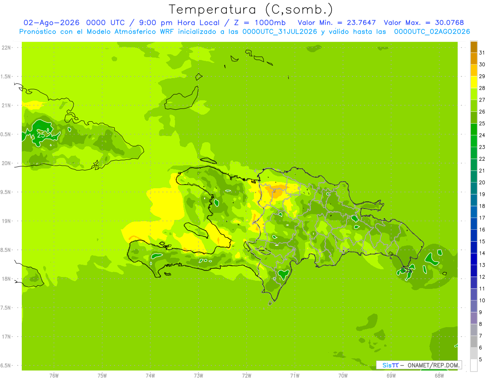
Task: Click the "71W" longitude label
Action: 295,375
